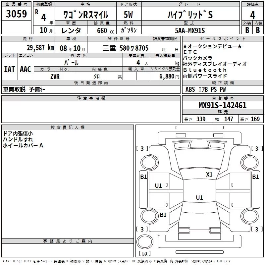
Task: Click the U1 mark on left front door
Action: 158,186
